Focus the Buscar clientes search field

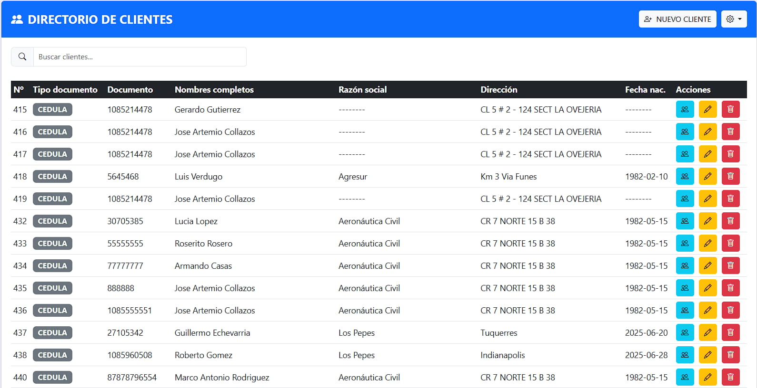pos(139,57)
